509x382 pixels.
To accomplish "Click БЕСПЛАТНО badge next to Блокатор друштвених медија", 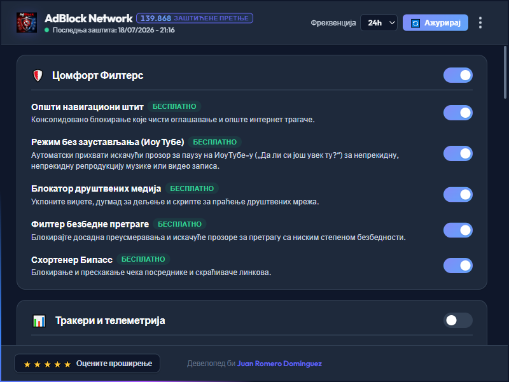I will (x=192, y=188).
